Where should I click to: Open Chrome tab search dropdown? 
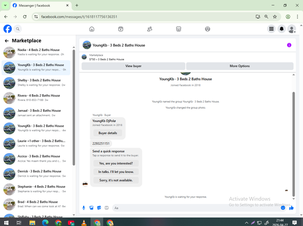5,5
